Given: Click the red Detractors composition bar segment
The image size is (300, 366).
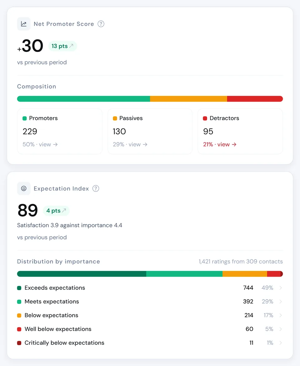Looking at the screenshot, I should tap(255, 99).
